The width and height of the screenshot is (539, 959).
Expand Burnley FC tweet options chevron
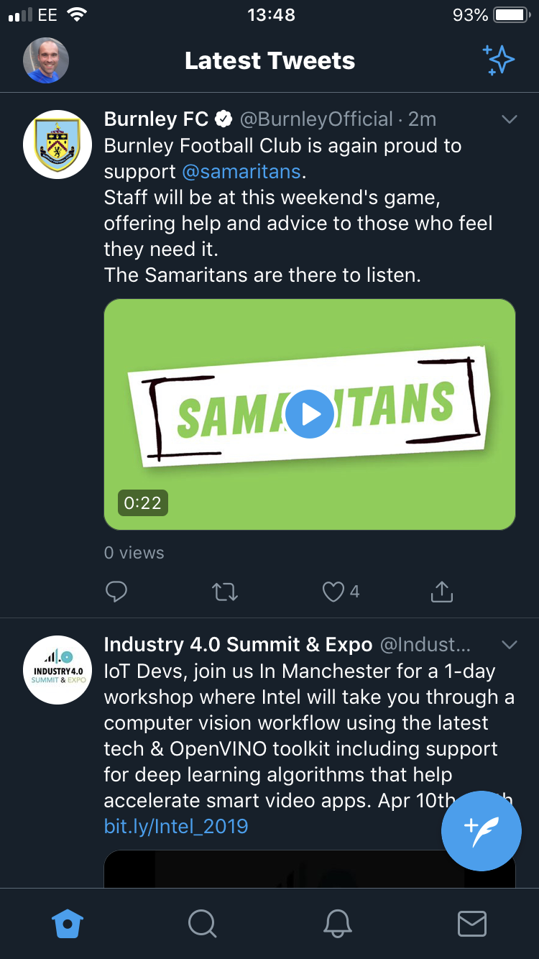[509, 119]
